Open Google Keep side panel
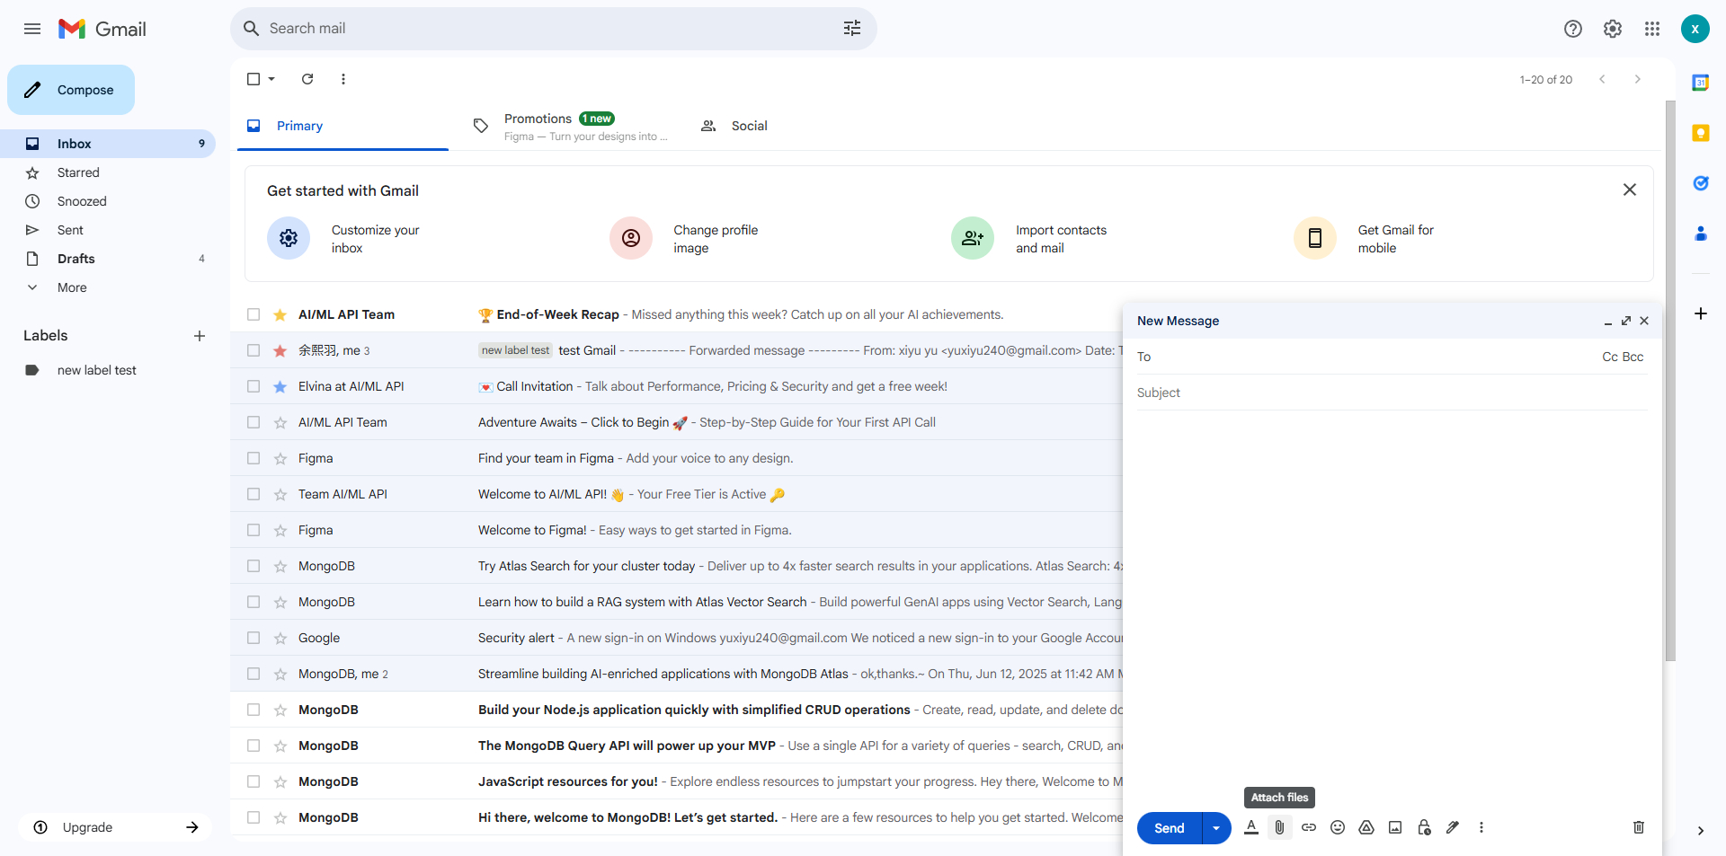Image resolution: width=1726 pixels, height=856 pixels. click(x=1701, y=133)
